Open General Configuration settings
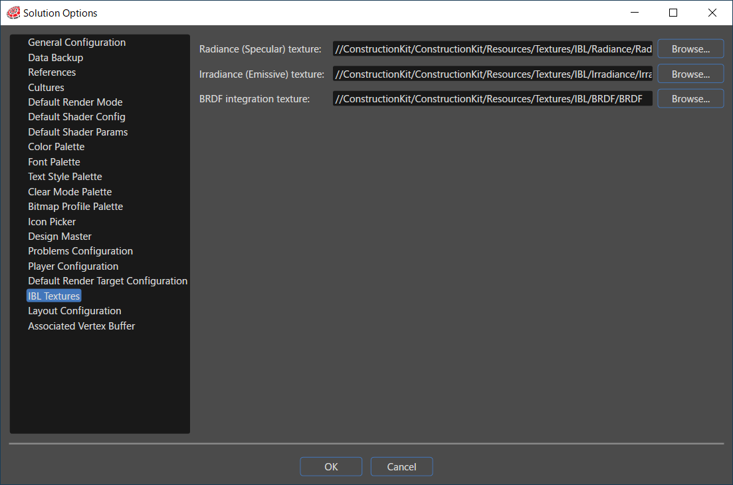The height and width of the screenshot is (485, 733). tap(76, 43)
